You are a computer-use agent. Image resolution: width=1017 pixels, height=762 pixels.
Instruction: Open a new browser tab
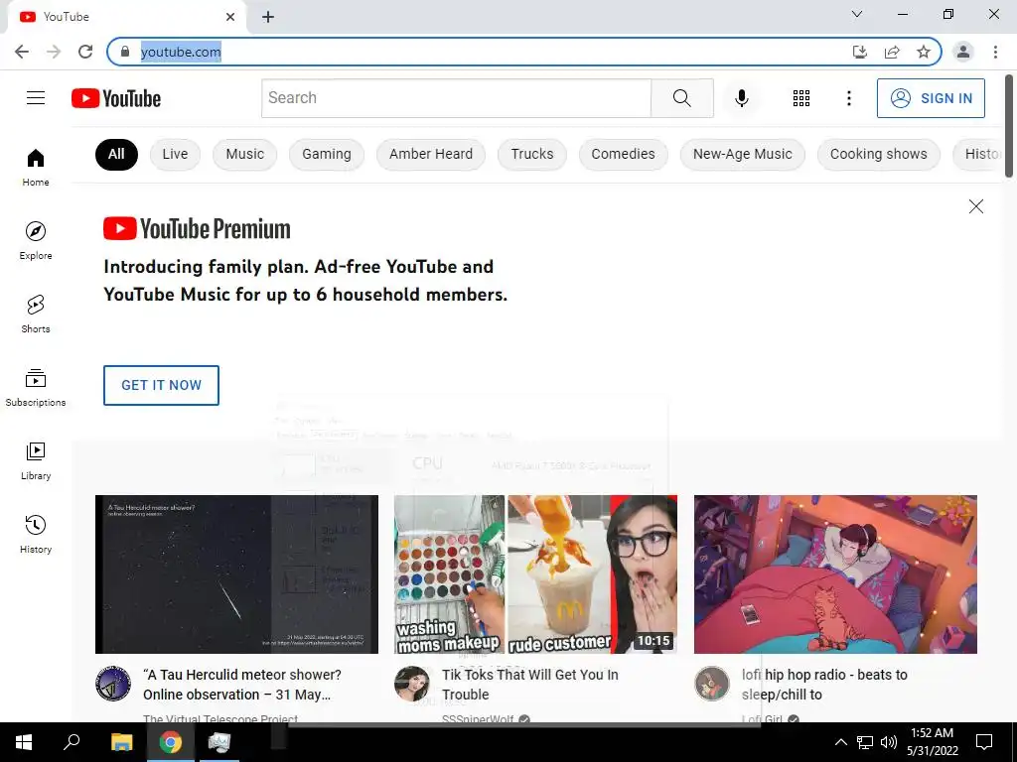[268, 17]
